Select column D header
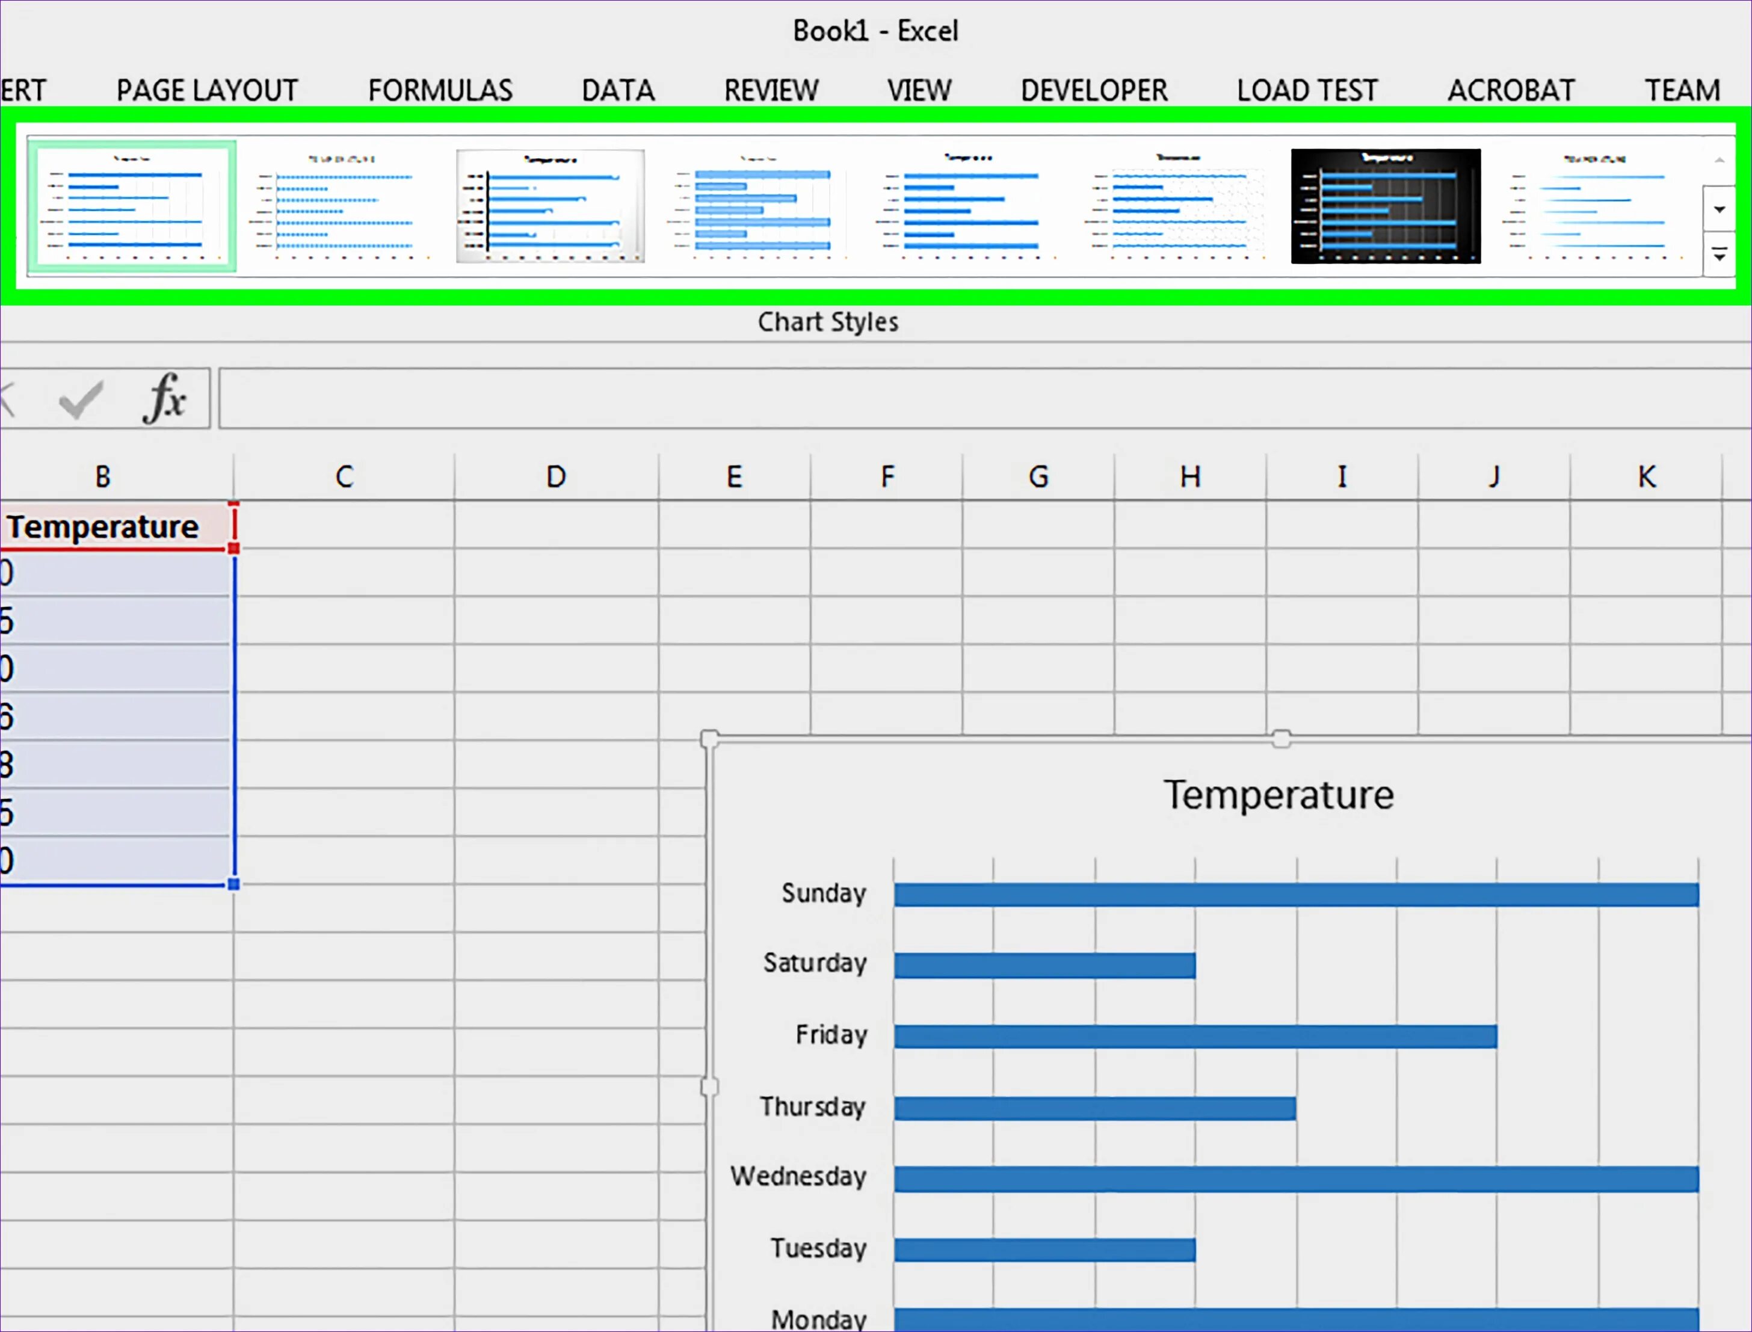This screenshot has width=1752, height=1332. point(556,477)
